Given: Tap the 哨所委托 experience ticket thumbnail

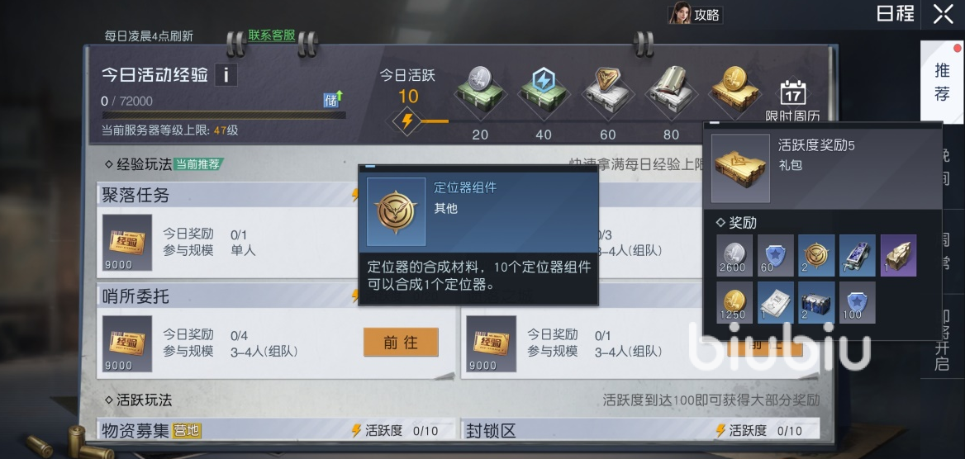Looking at the screenshot, I should 127,344.
